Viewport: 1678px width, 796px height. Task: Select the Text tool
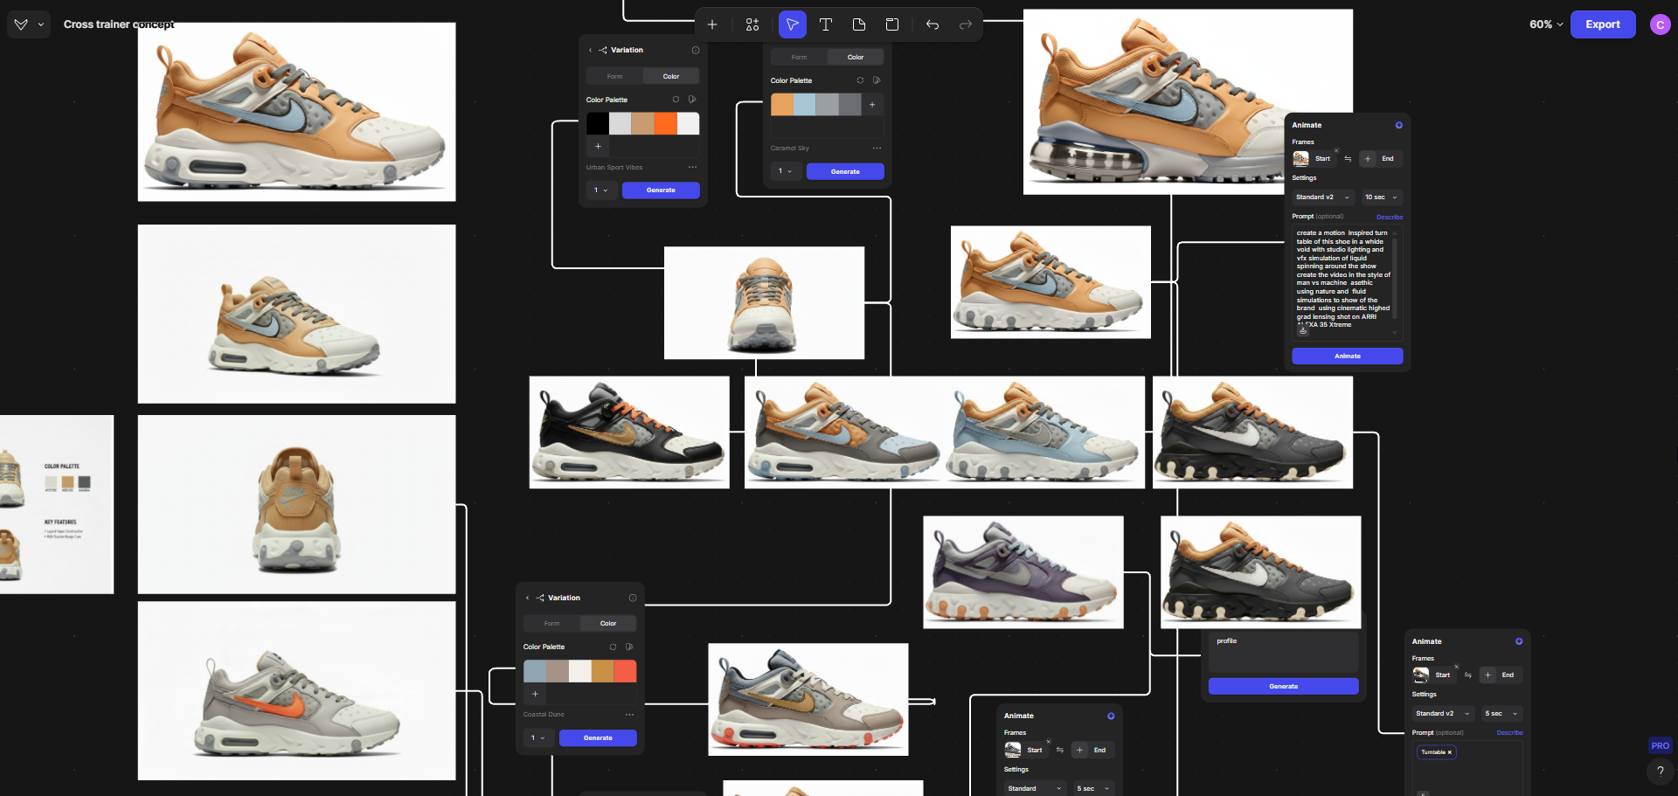click(x=826, y=24)
